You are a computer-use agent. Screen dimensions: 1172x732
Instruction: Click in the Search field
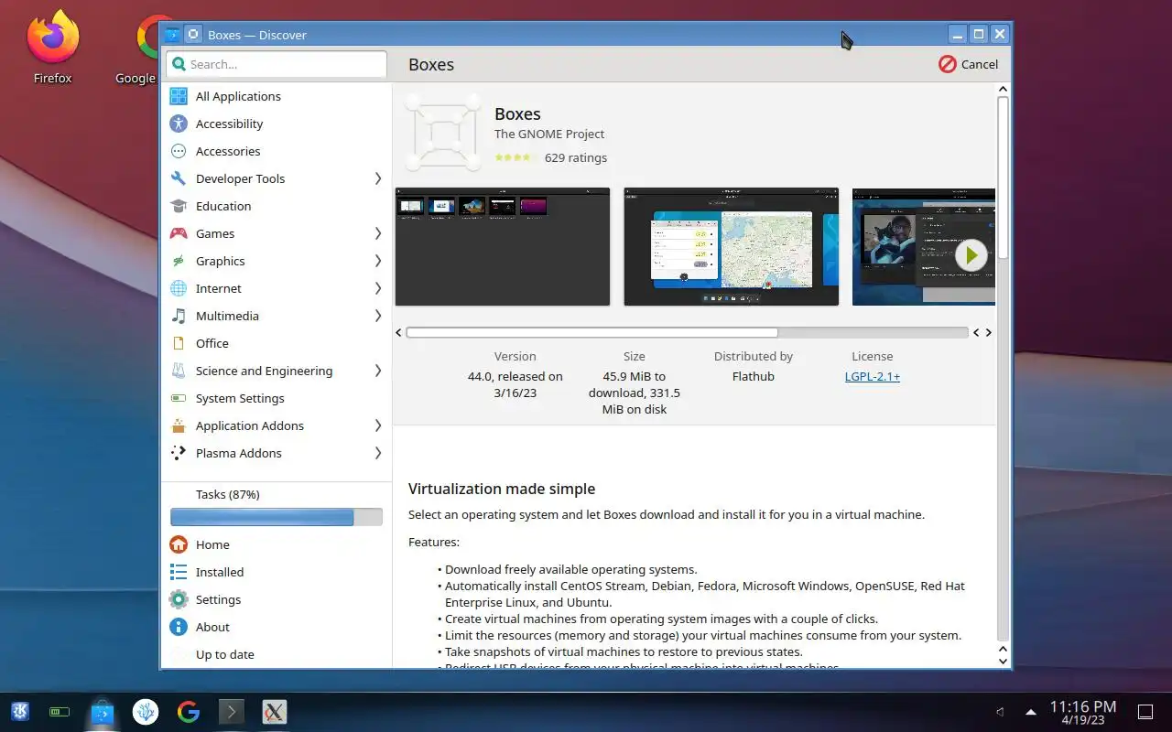[x=277, y=64]
